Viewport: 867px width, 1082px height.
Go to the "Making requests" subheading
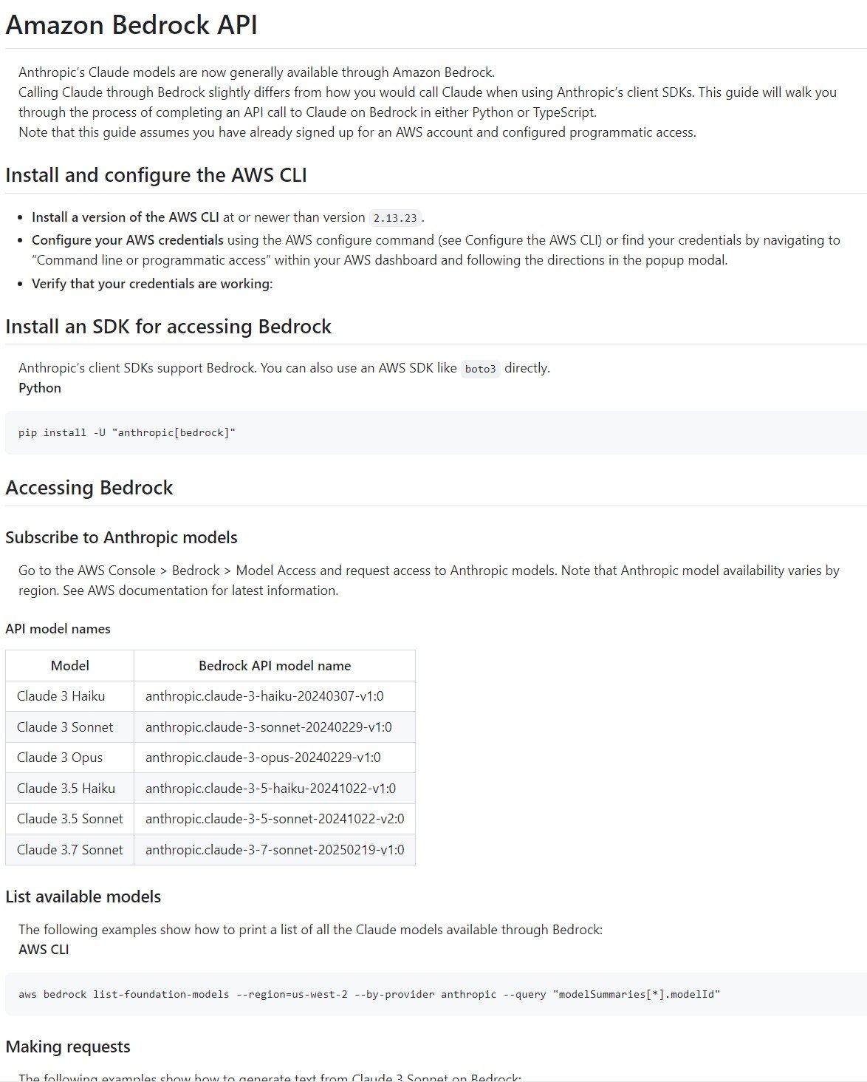click(68, 1047)
